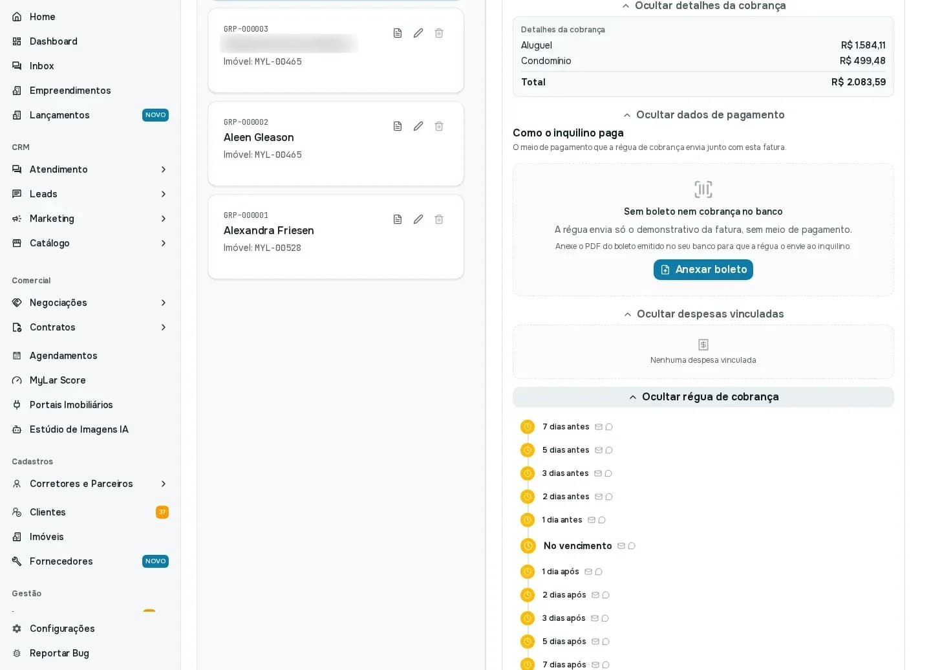Viewport: 931px width, 670px height.
Task: Go to Dashboard in the sidebar
Action: tap(90, 41)
